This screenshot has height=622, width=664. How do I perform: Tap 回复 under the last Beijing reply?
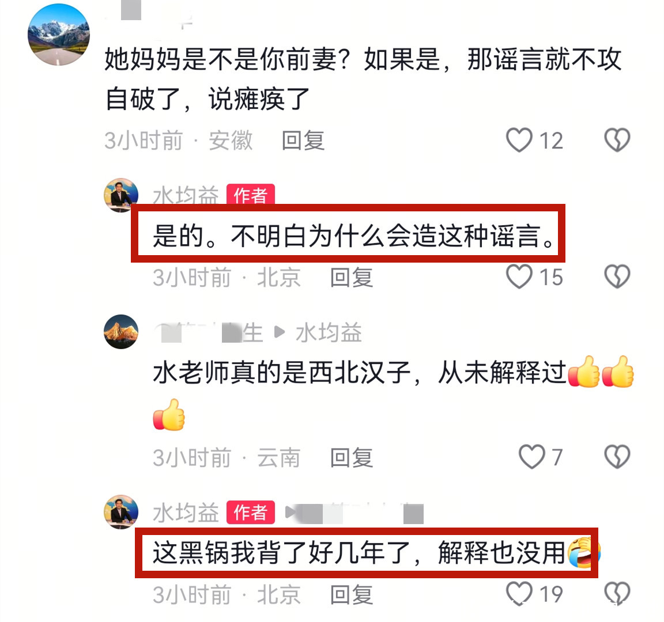click(352, 594)
